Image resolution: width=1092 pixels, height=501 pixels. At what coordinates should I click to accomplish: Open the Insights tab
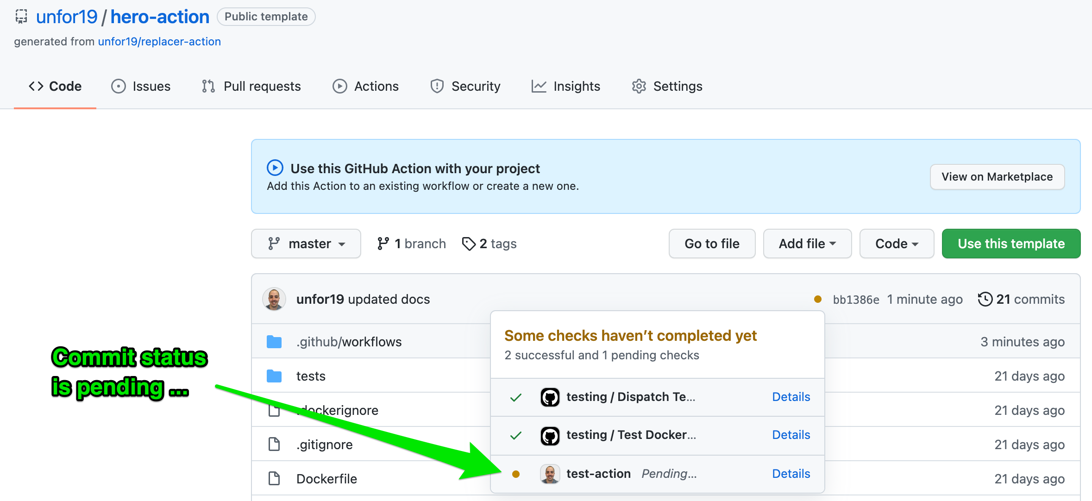(x=566, y=86)
